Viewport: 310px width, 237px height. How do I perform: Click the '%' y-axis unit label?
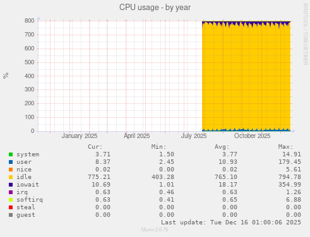tap(6, 76)
